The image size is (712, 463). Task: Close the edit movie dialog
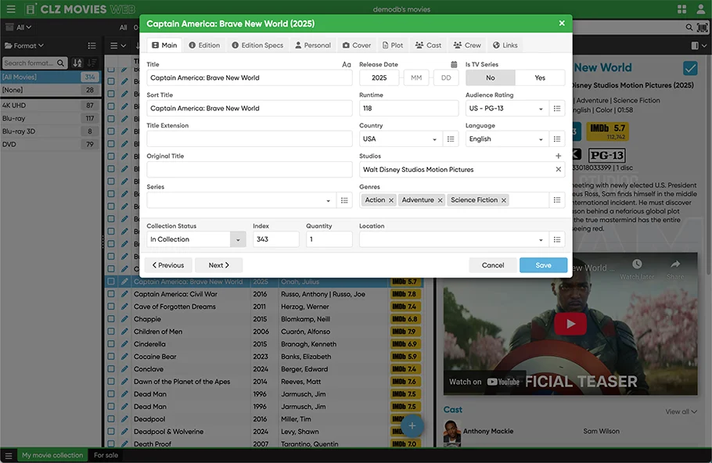[x=562, y=23]
